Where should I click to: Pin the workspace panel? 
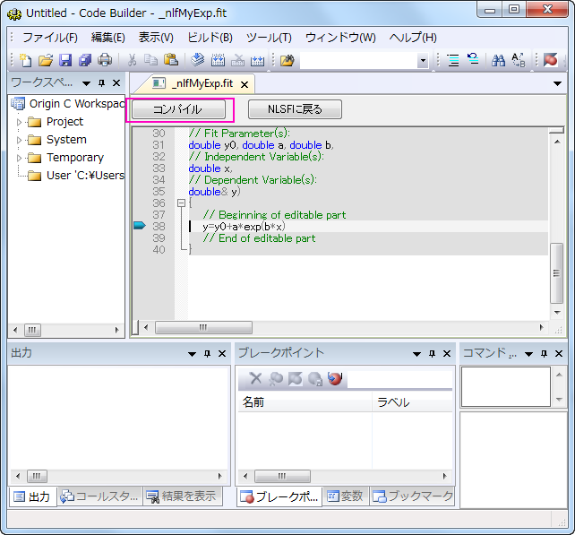[102, 83]
